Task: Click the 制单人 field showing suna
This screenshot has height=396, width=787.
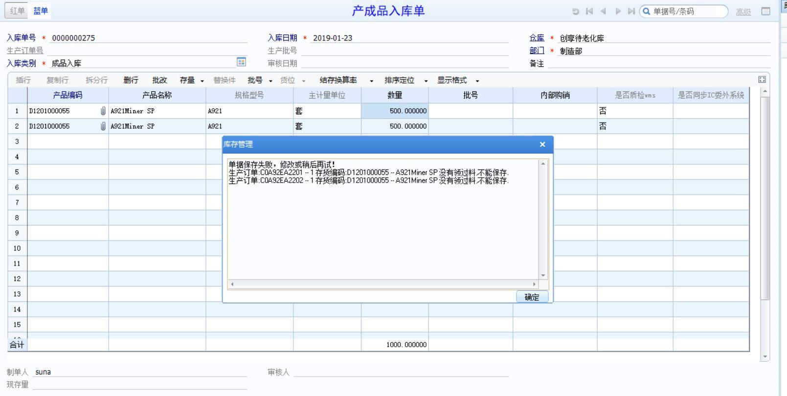Action: (140, 372)
